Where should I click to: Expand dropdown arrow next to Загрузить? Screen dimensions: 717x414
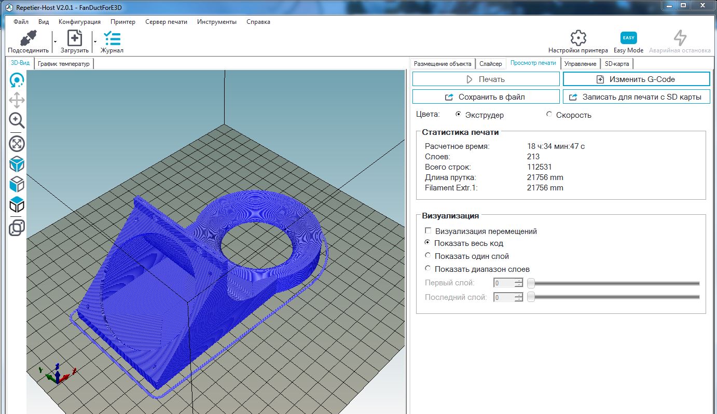[95, 41]
